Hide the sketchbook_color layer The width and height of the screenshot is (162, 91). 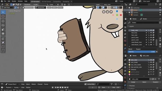tap(151, 45)
